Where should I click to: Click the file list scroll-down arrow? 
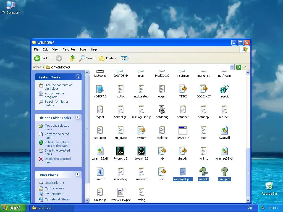[248, 200]
